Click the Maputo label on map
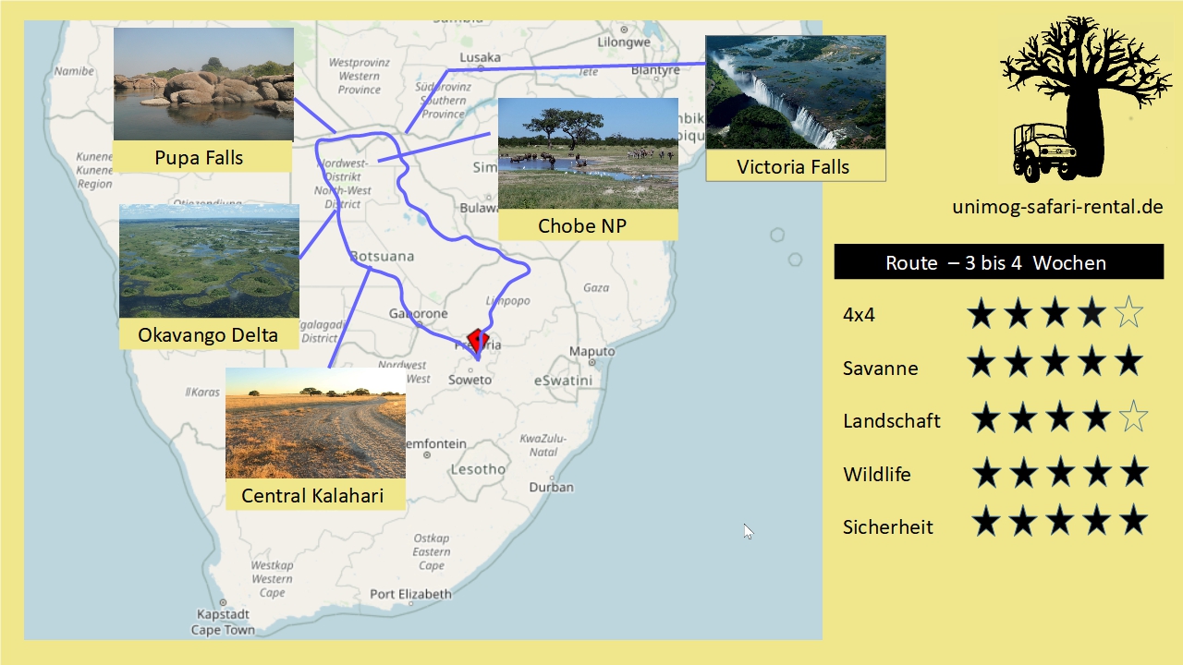The height and width of the screenshot is (665, 1183). (591, 352)
